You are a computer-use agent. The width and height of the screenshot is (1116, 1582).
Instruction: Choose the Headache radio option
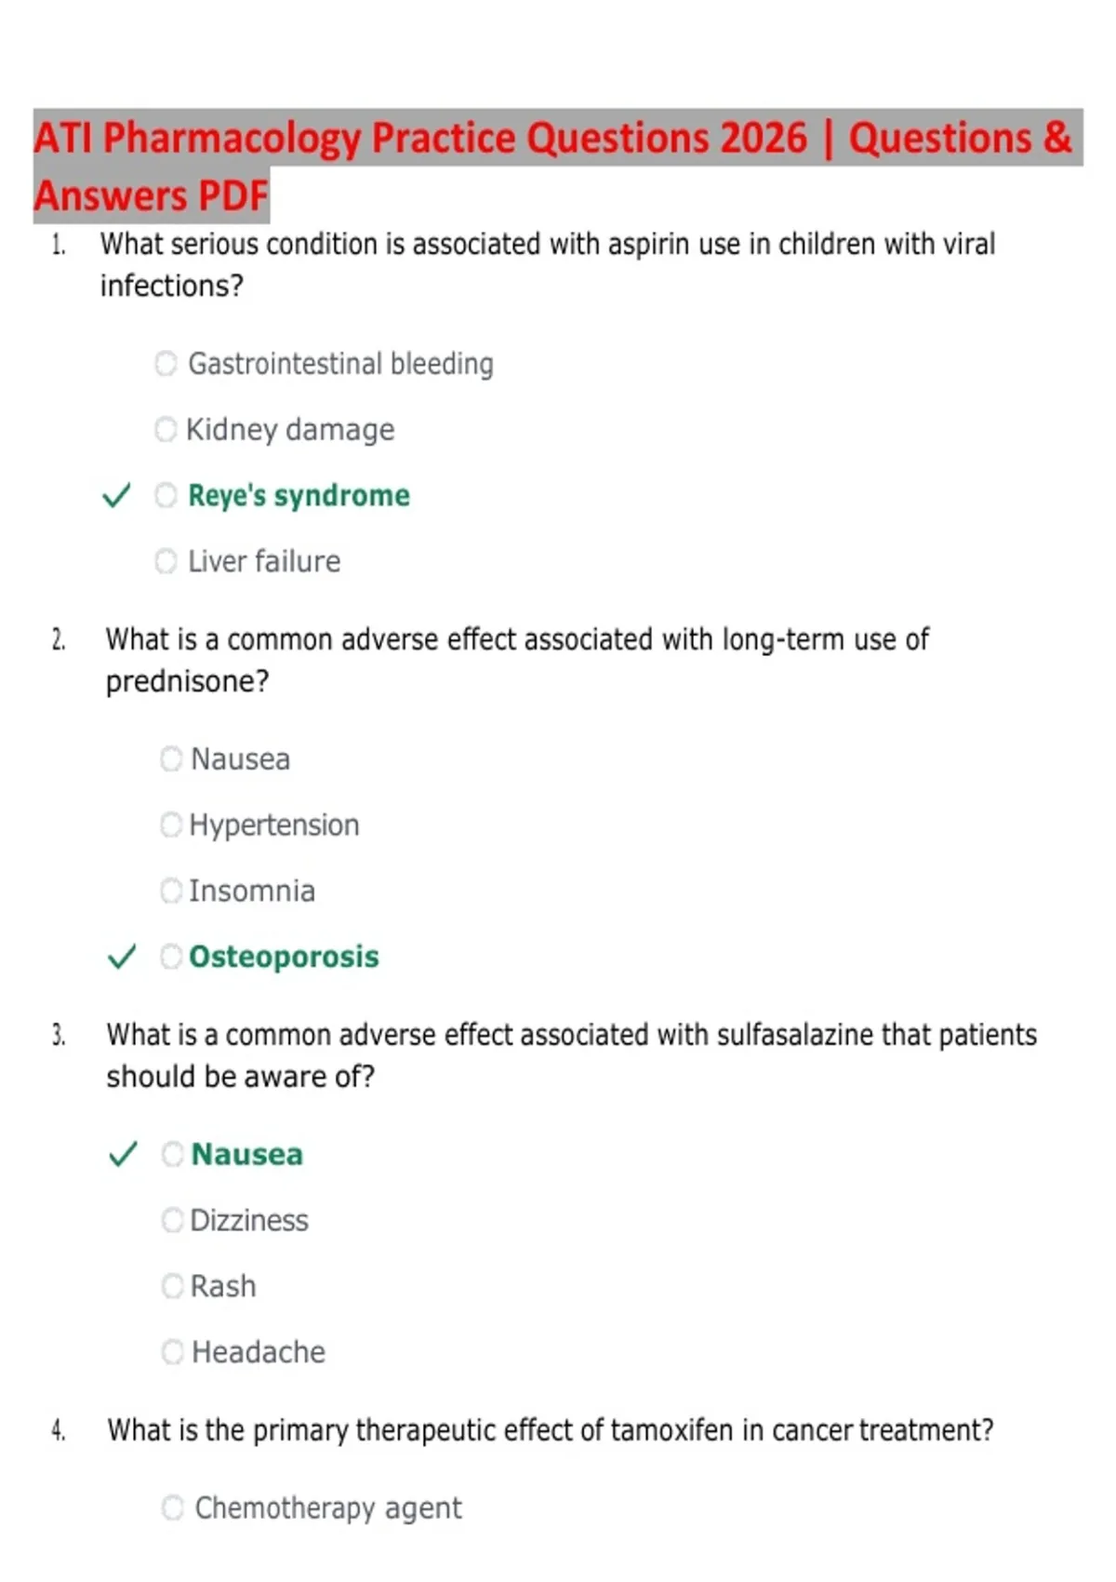[173, 1352]
